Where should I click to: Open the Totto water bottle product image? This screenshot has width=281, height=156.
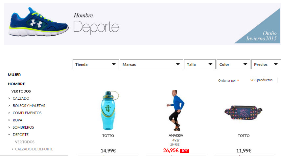click(x=109, y=110)
